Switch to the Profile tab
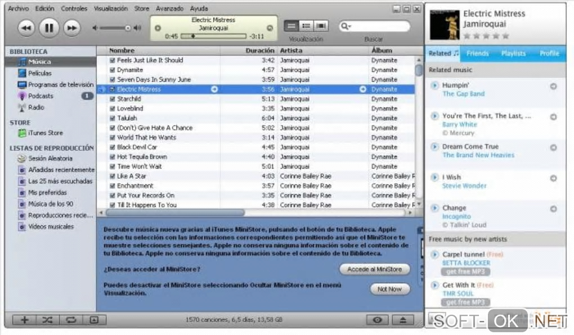 point(549,53)
